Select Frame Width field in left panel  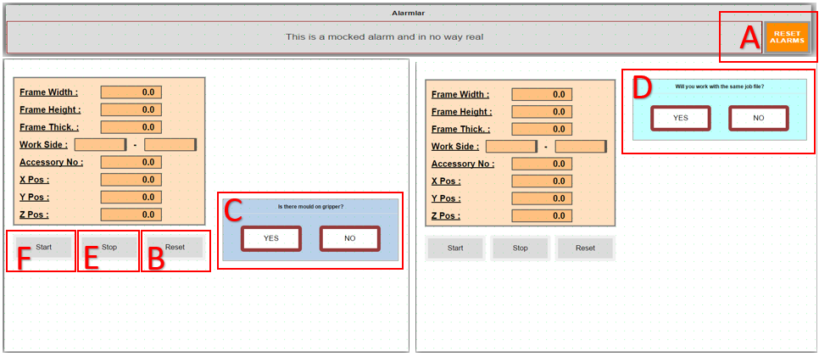tap(131, 92)
